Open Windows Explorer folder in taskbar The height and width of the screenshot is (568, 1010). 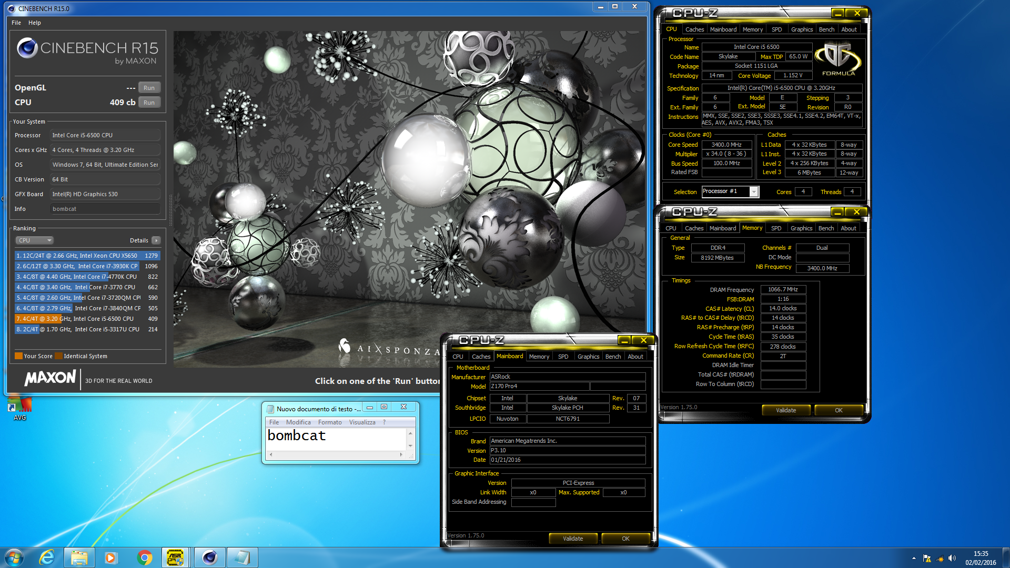pyautogui.click(x=79, y=557)
